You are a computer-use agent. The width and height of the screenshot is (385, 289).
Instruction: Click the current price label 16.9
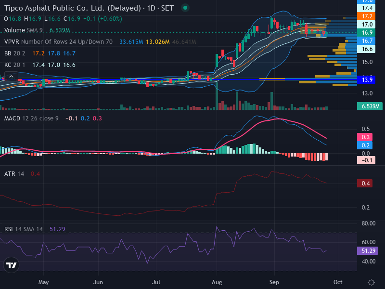click(x=366, y=32)
